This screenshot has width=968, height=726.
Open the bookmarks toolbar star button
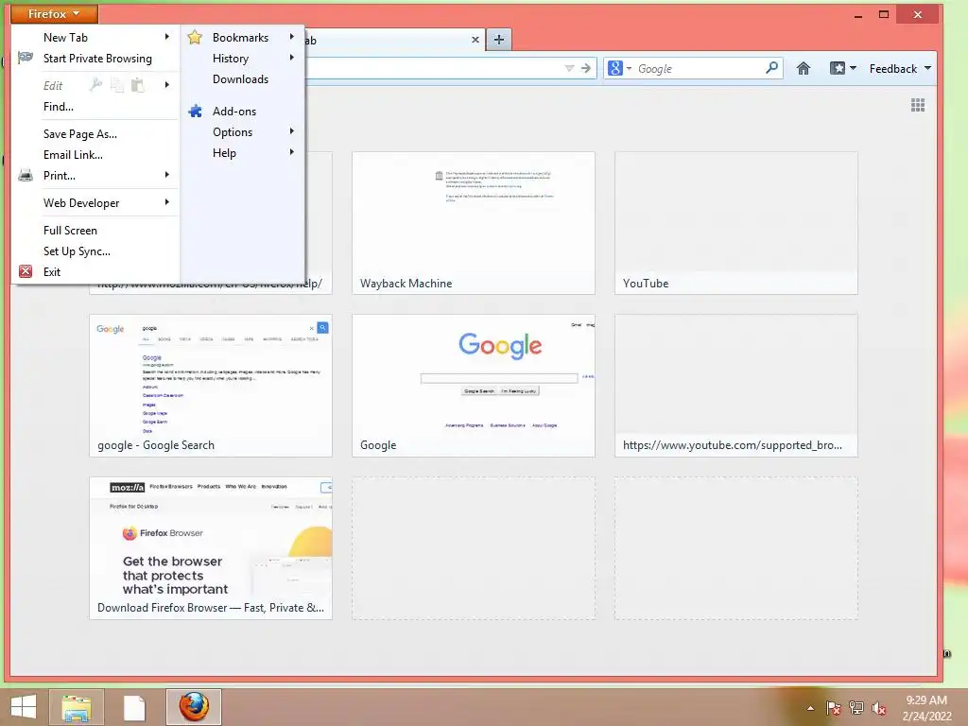pyautogui.click(x=842, y=68)
